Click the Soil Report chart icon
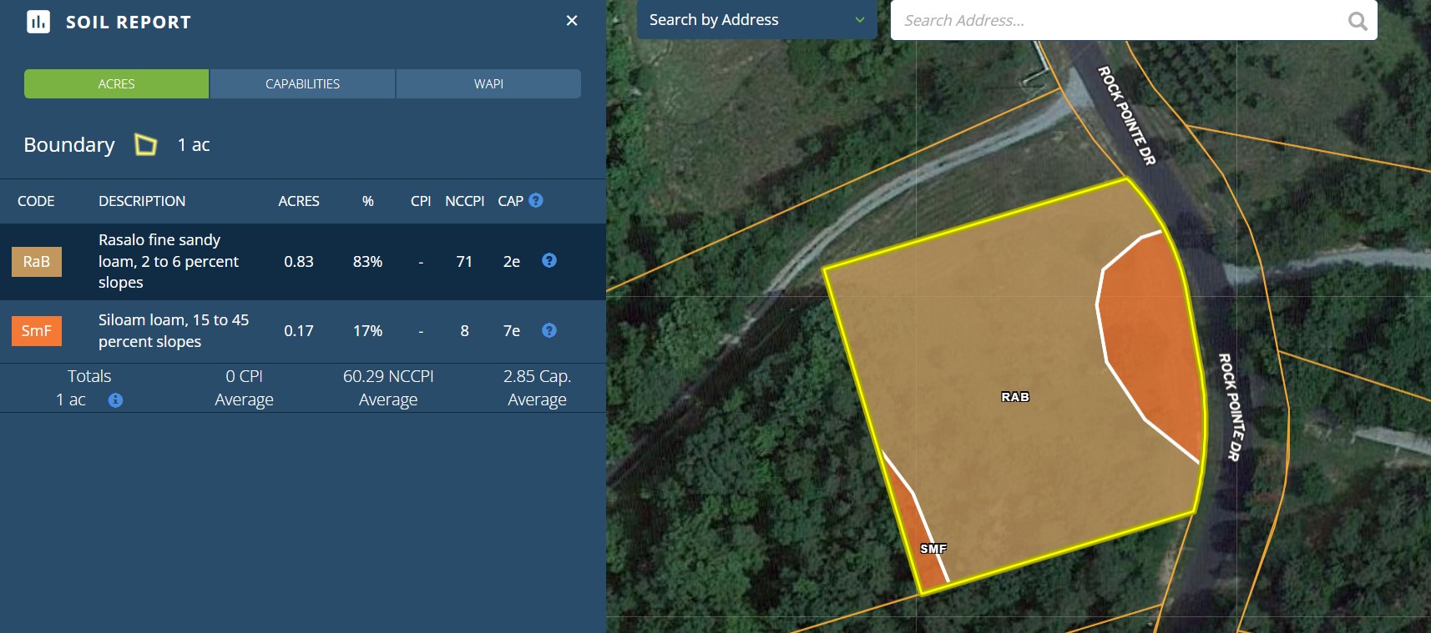 38,22
